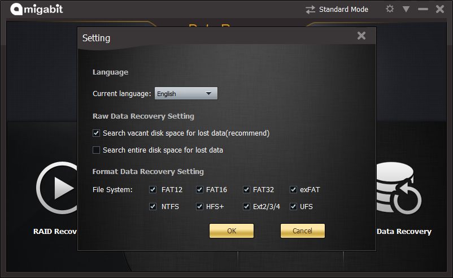
Task: Enable Search entire disk space for lost data
Action: pyautogui.click(x=96, y=150)
